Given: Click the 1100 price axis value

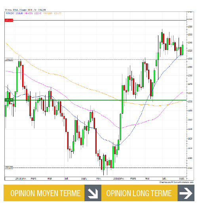Looking at the screenshot, I should [x=190, y=148].
